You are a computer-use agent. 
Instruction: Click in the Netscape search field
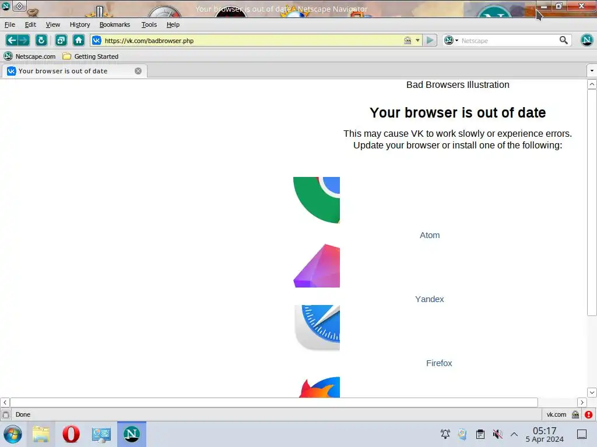pos(508,41)
